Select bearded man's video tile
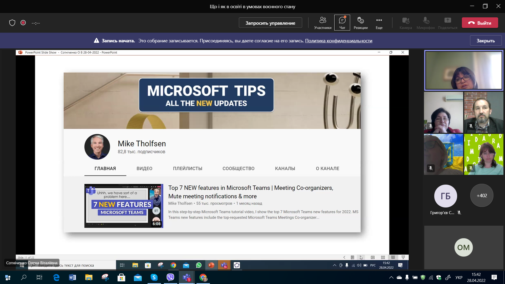The height and width of the screenshot is (284, 505). point(483,112)
